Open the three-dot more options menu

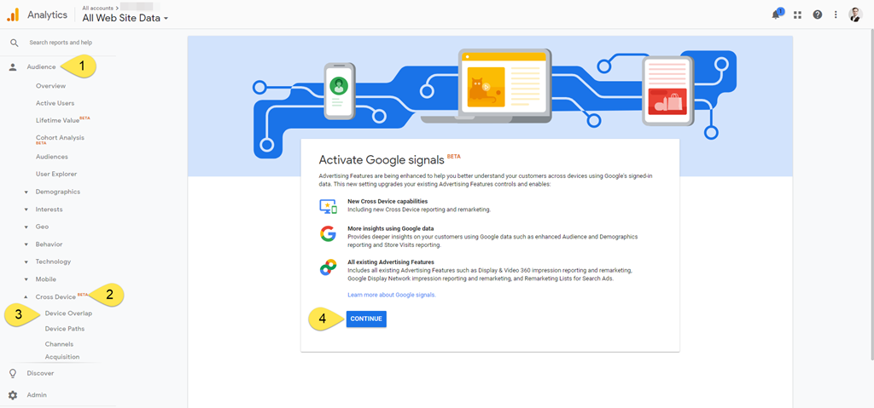coord(836,15)
